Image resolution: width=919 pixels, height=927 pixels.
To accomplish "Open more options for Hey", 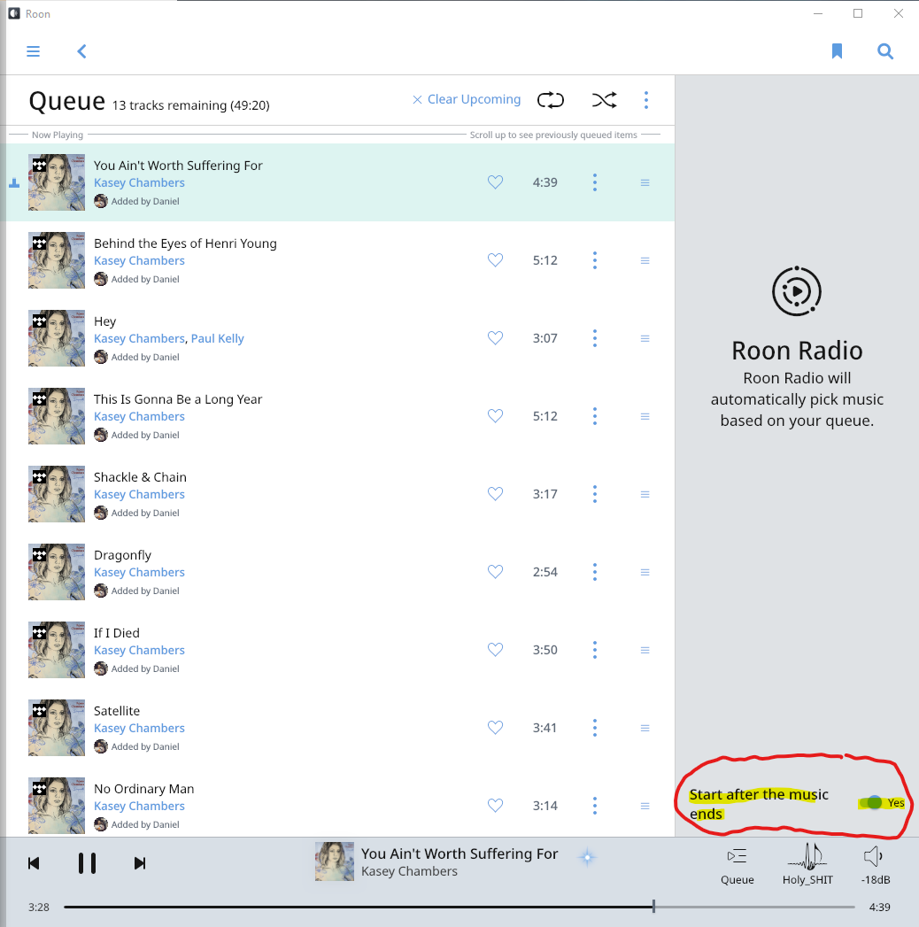I will [x=595, y=338].
